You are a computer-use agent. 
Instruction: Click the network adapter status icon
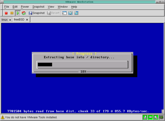click(x=161, y=117)
